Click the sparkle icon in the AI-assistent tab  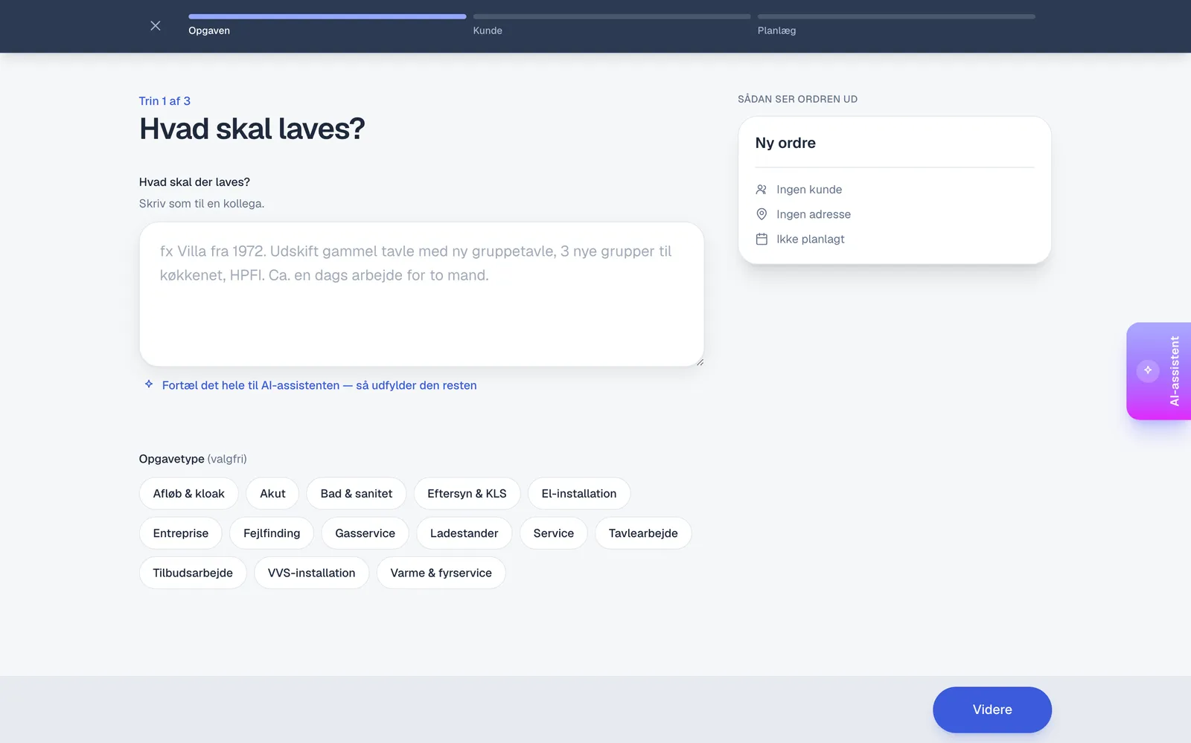pyautogui.click(x=1148, y=370)
